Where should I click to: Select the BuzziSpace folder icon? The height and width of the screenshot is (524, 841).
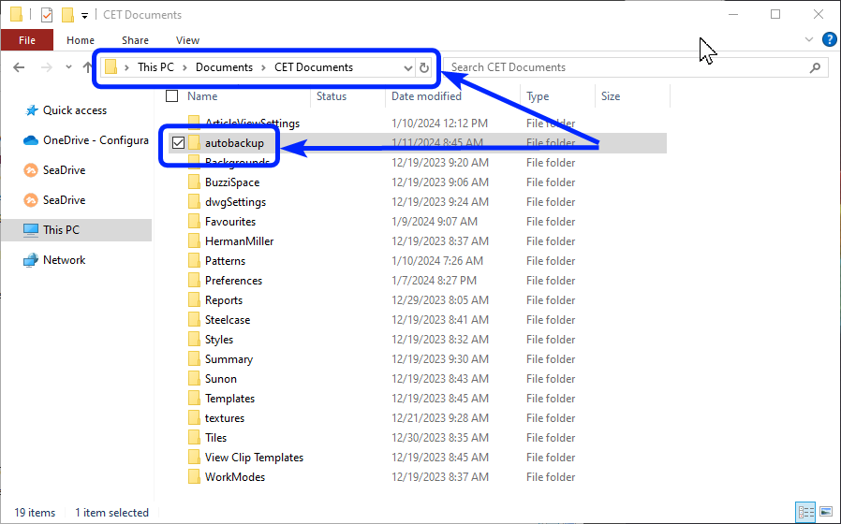194,182
